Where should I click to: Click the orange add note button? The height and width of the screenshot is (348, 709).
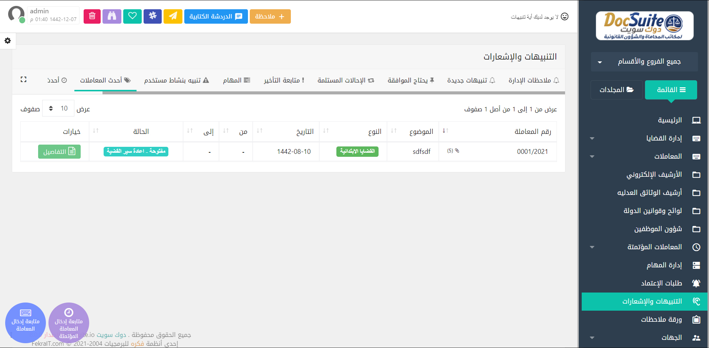270,17
